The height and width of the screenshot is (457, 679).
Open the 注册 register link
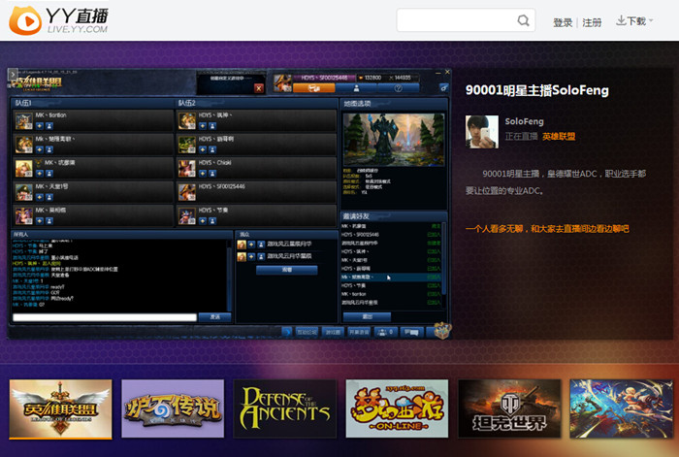click(592, 22)
